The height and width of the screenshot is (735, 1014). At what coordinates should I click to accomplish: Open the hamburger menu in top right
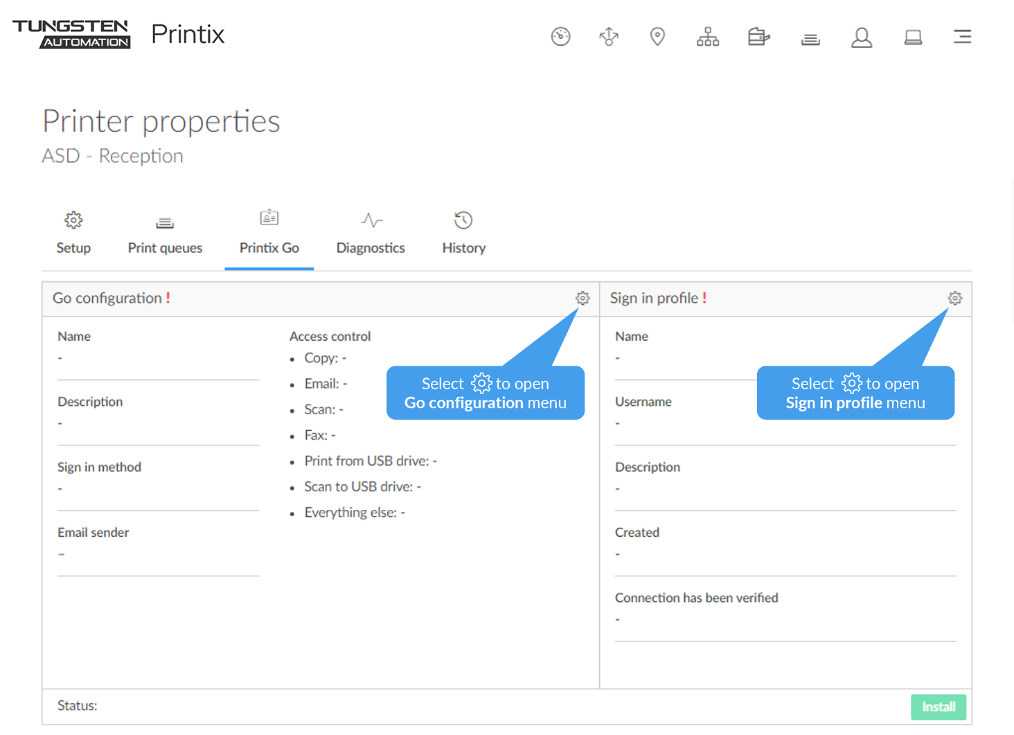coord(962,37)
